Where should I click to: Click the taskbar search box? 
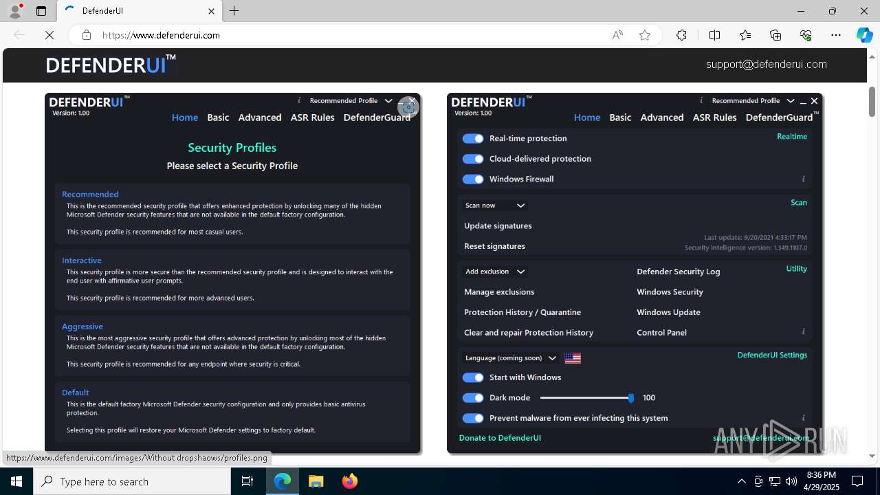(132, 481)
